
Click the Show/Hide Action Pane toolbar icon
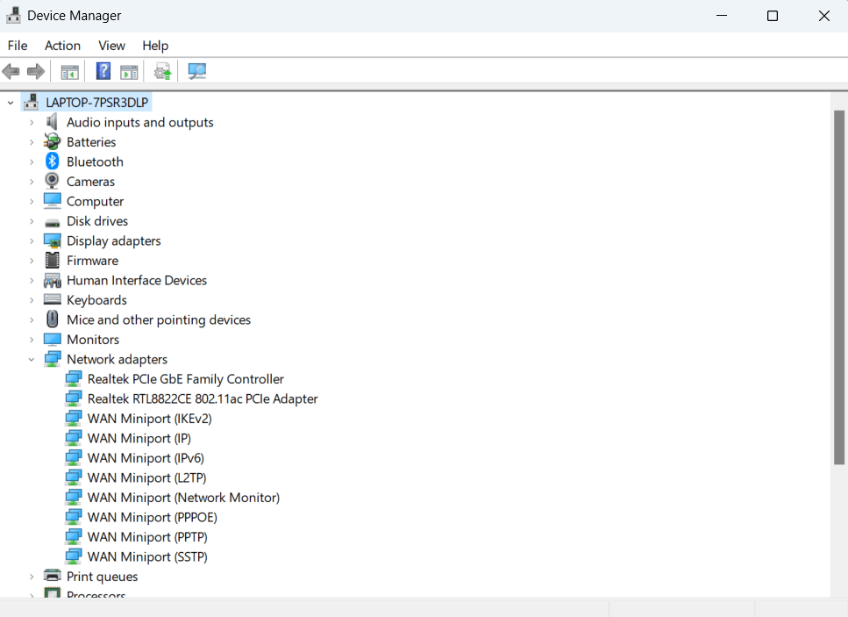[129, 72]
